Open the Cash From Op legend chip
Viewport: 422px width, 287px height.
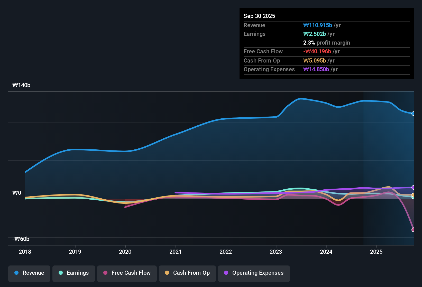[x=187, y=273]
